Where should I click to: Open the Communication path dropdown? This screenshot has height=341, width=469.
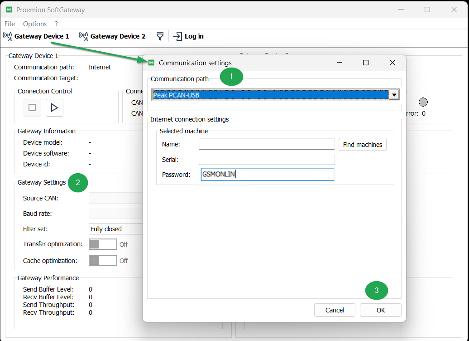393,94
